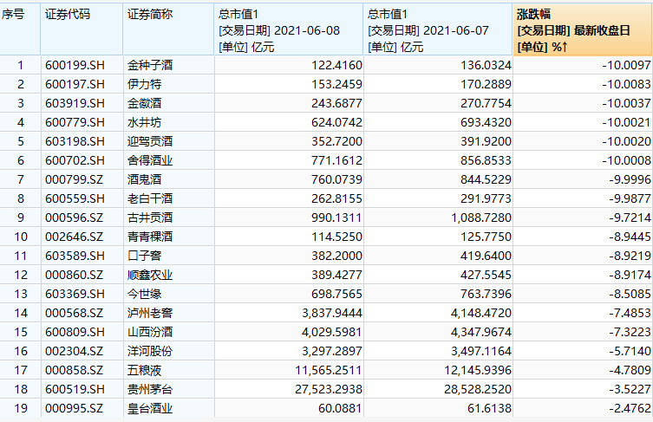
Task: Select stock code 600197.SH
Action: click(75, 84)
